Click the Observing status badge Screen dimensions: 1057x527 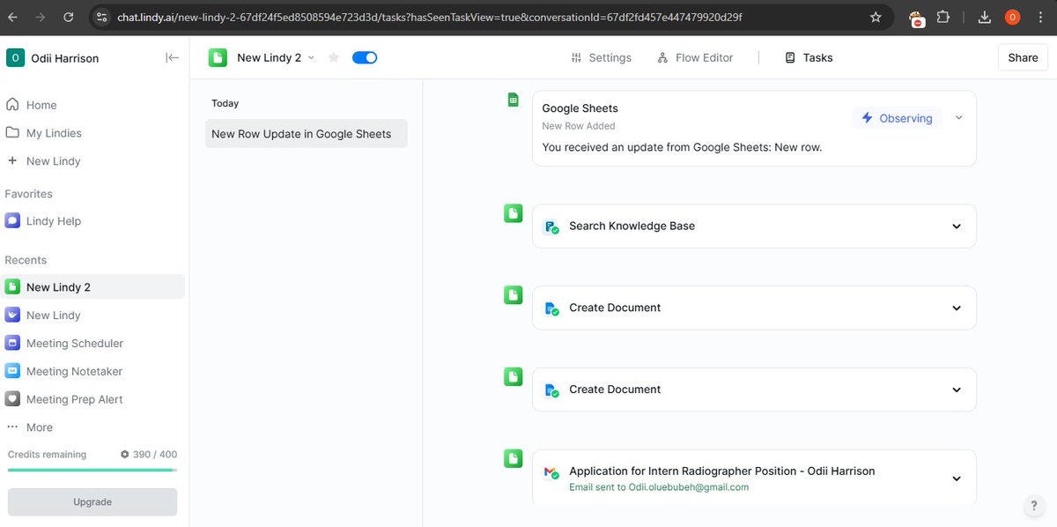[897, 118]
